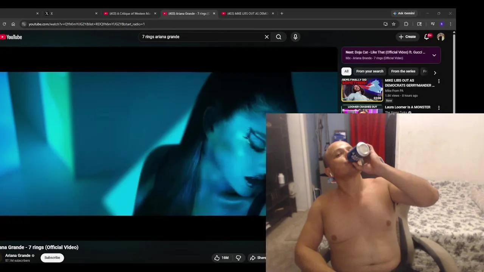Screen dimensions: 484x272
Task: Click the Mike From PA channel name
Action: coord(394,91)
